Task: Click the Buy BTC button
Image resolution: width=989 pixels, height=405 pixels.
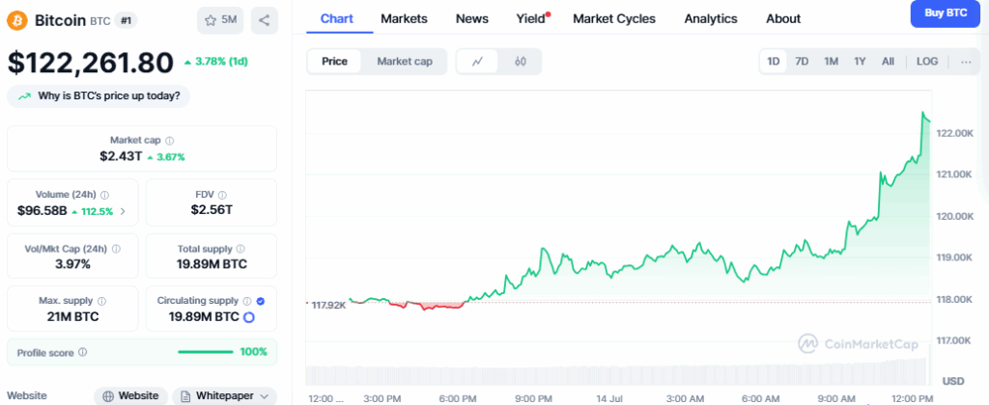Action: 946,13
